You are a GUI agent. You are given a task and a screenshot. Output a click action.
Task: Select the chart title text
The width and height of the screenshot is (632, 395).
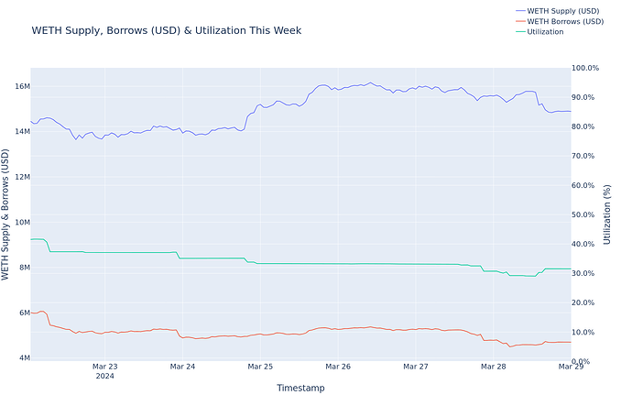(x=166, y=30)
